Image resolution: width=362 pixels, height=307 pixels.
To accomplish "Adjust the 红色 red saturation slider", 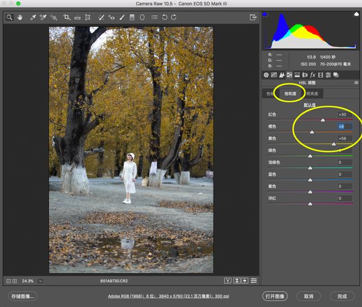I will 323,120.
